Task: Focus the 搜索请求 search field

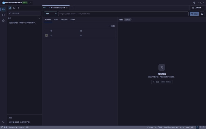Action: pos(25,13)
